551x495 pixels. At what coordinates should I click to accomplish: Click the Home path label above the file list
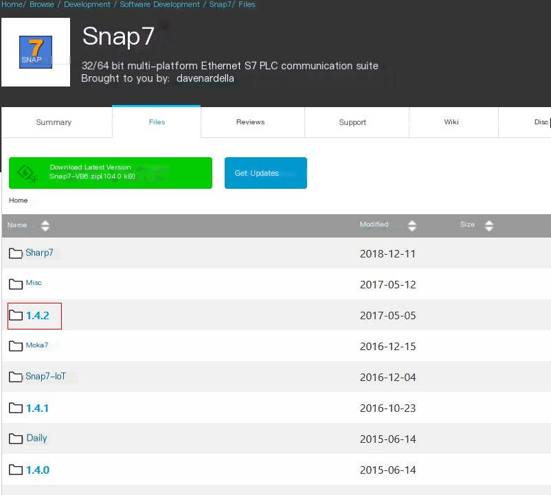coord(19,200)
